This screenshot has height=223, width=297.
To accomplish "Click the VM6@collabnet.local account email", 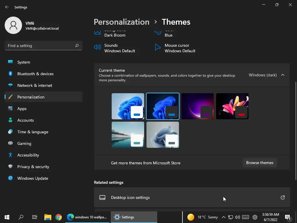I will (x=42, y=28).
